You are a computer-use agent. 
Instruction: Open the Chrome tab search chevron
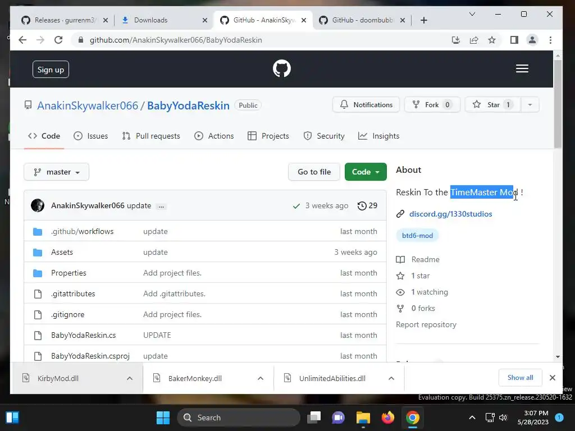pyautogui.click(x=472, y=14)
